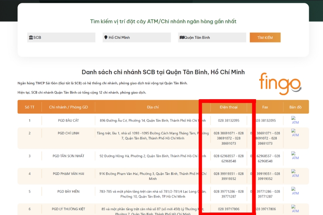Viewport: 323px width, 215px height.
Task: Click row number 5 in Số TT column
Action: [x=29, y=191]
